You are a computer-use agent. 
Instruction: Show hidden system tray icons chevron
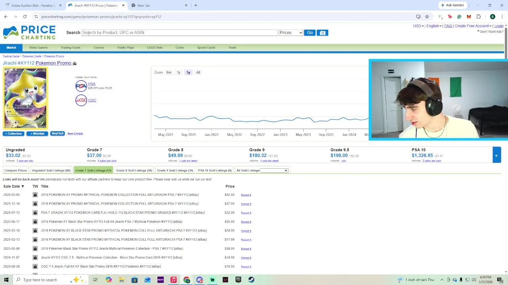pos(442,280)
